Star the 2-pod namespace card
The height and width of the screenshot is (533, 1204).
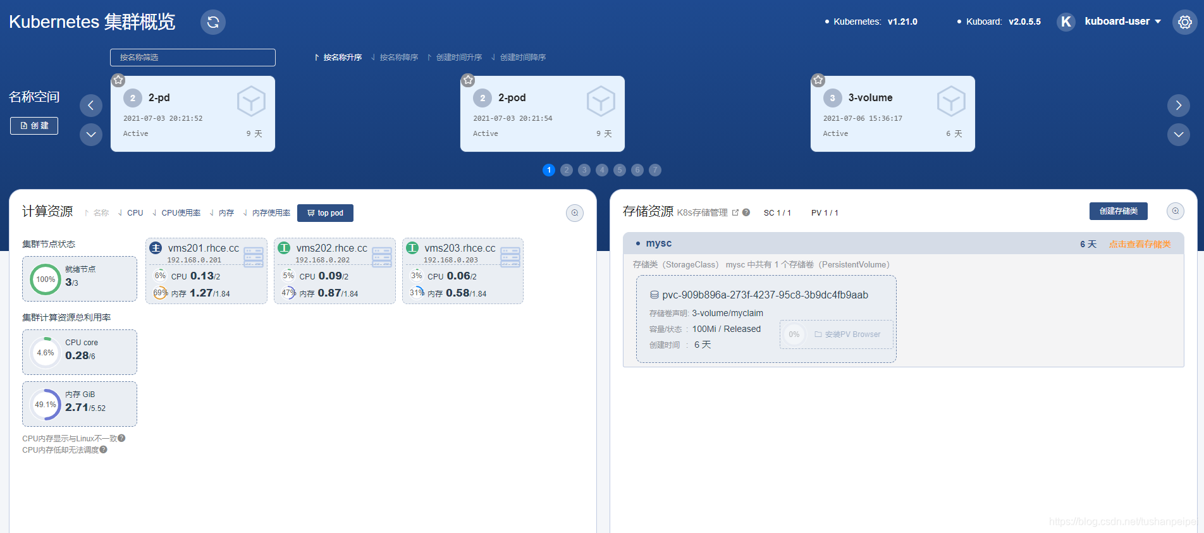[468, 80]
